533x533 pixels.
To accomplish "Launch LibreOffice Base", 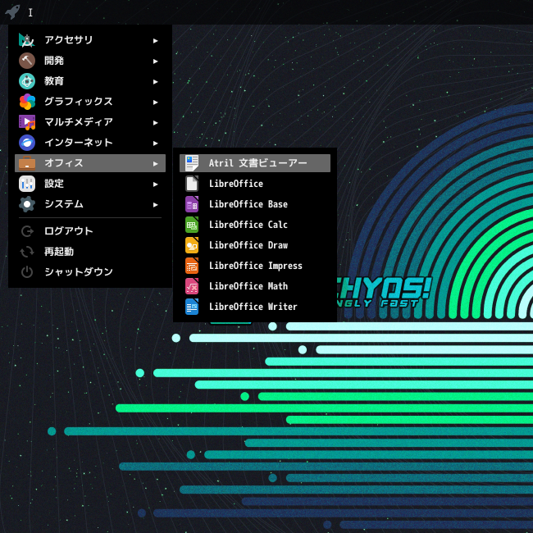I will (255, 204).
